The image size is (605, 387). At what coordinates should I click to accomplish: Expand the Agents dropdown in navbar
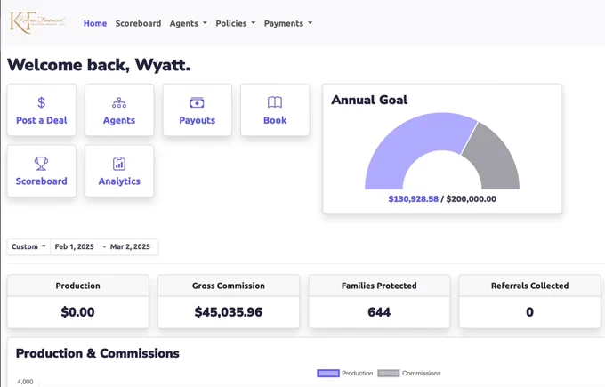click(189, 23)
